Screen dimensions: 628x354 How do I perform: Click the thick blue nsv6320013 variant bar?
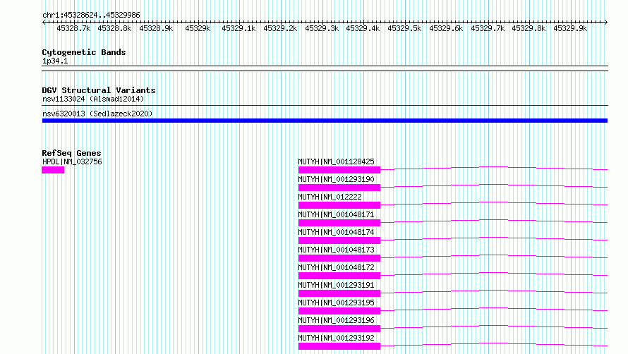tap(325, 121)
